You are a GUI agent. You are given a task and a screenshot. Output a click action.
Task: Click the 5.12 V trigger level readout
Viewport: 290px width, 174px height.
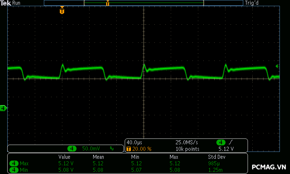click(226, 149)
